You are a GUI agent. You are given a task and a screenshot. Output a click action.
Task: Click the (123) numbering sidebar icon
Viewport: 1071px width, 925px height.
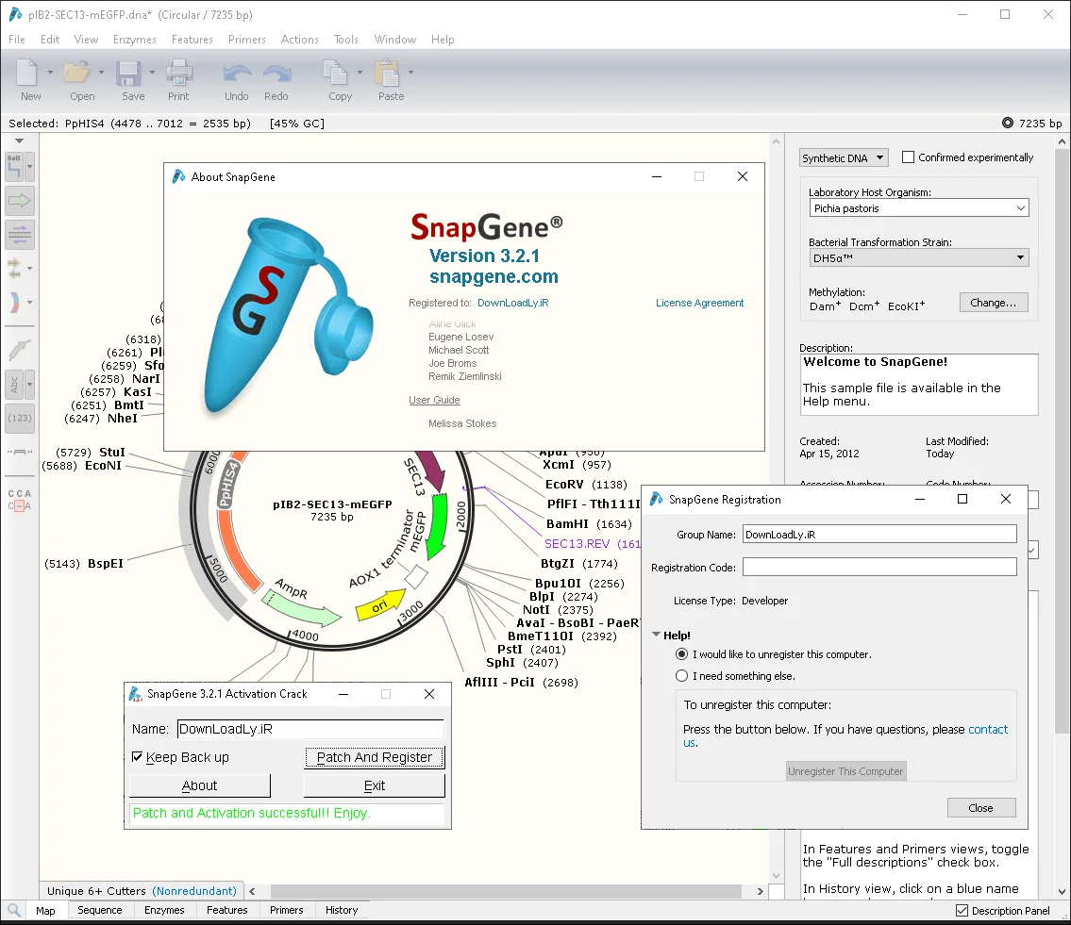(20, 418)
